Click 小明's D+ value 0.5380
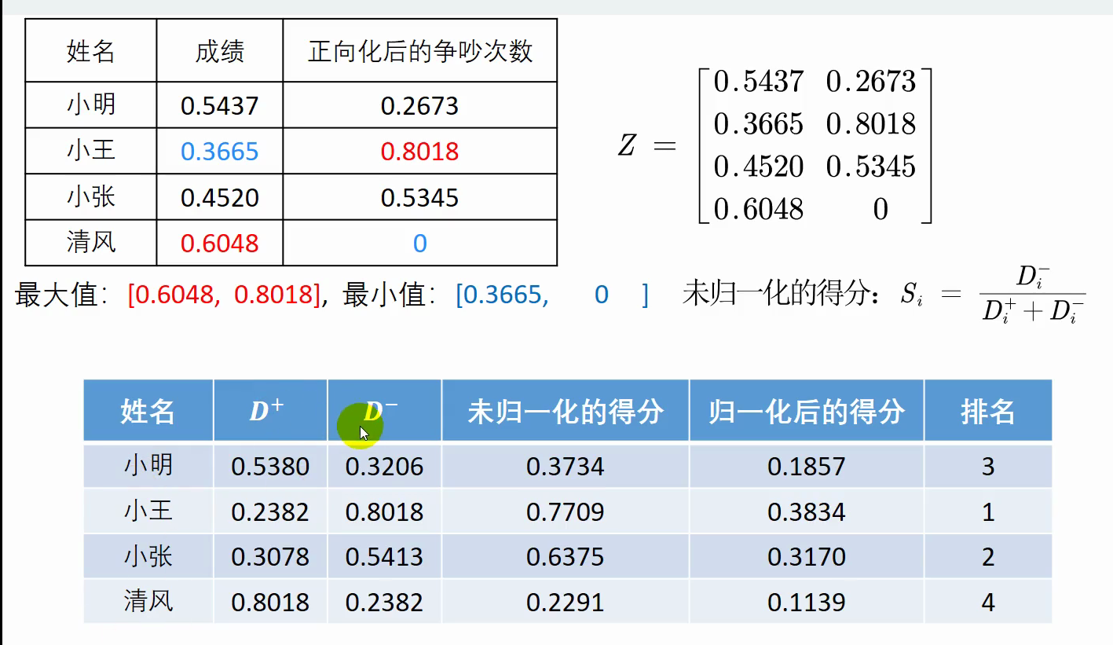This screenshot has width=1113, height=645. (x=270, y=467)
